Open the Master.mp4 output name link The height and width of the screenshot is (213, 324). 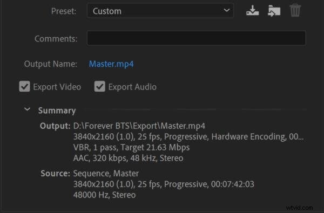click(x=111, y=64)
